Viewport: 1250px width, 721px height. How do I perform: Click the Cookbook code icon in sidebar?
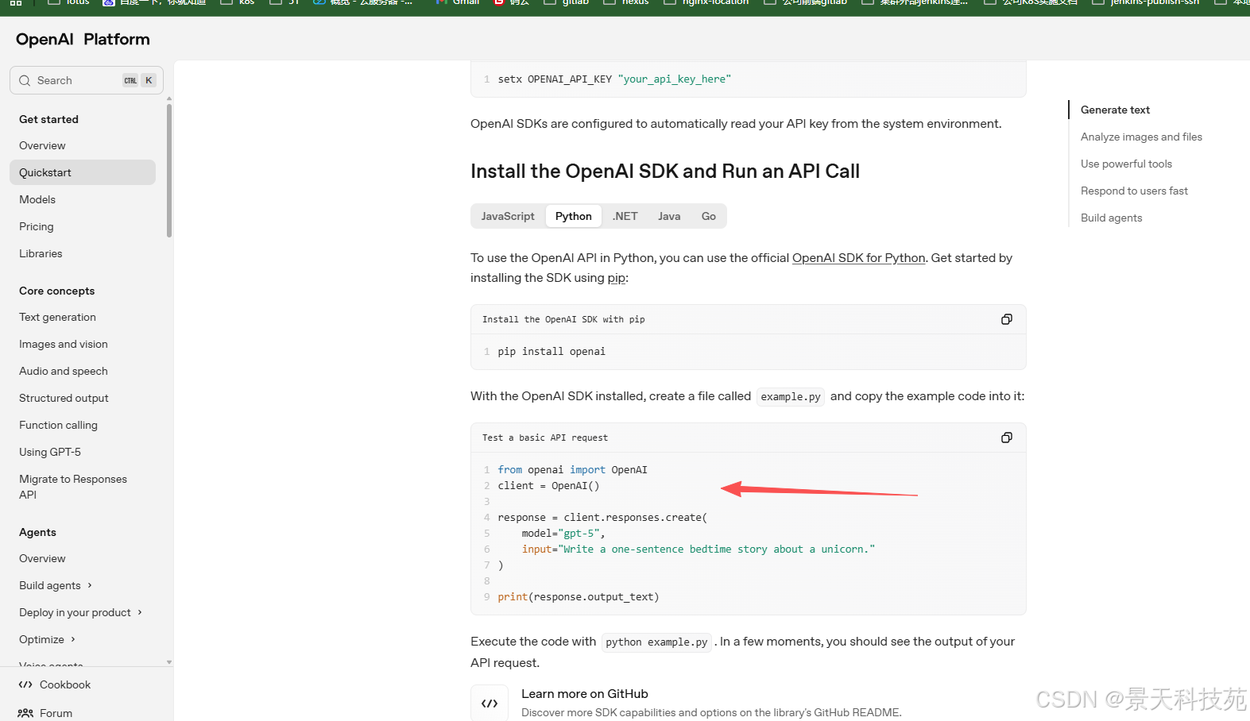pyautogui.click(x=25, y=684)
